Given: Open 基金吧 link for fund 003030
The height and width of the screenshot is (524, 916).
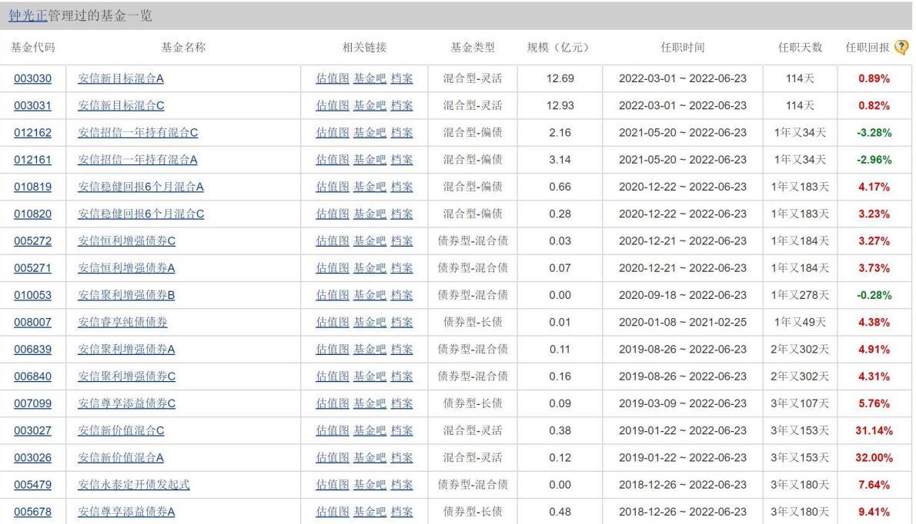Looking at the screenshot, I should [369, 78].
